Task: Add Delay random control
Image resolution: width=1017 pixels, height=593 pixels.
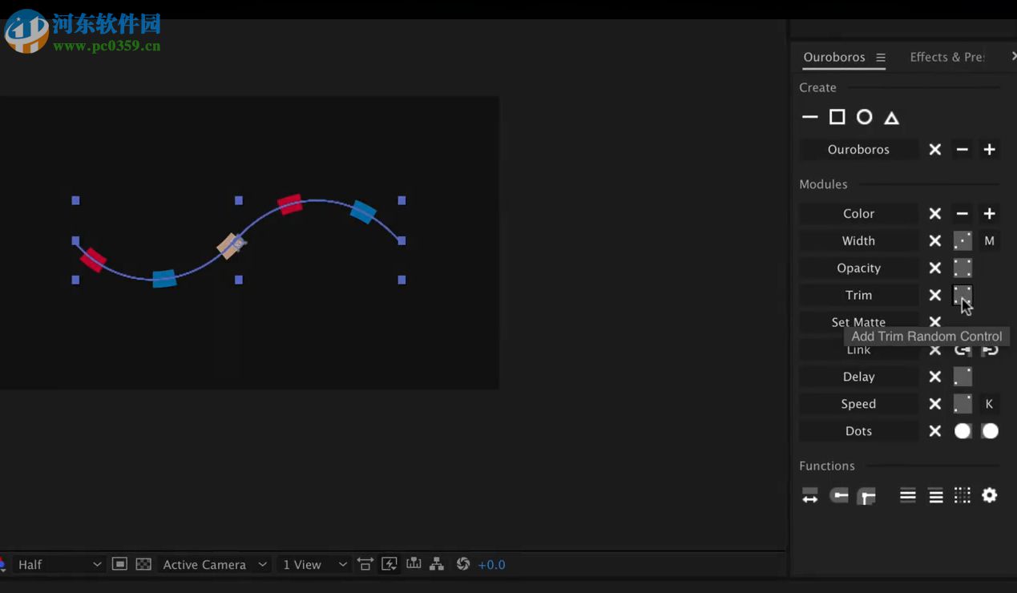Action: click(x=962, y=377)
